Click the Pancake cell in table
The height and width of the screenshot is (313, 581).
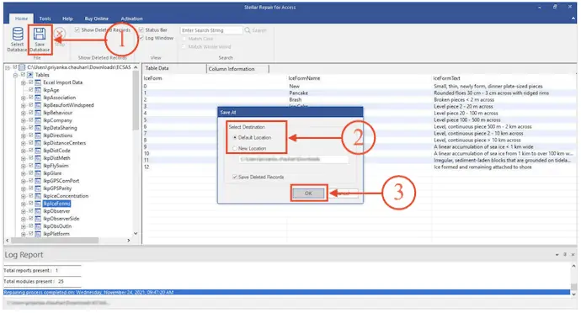coord(298,93)
